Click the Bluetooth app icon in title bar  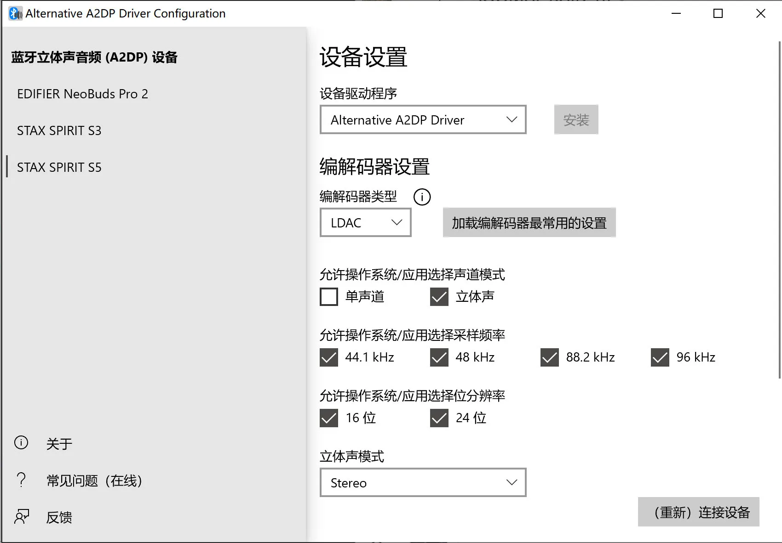pos(16,14)
